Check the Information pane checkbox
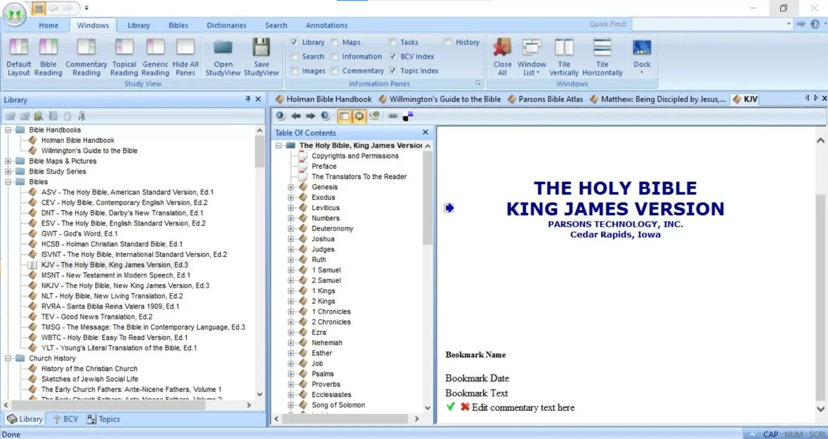 click(335, 56)
